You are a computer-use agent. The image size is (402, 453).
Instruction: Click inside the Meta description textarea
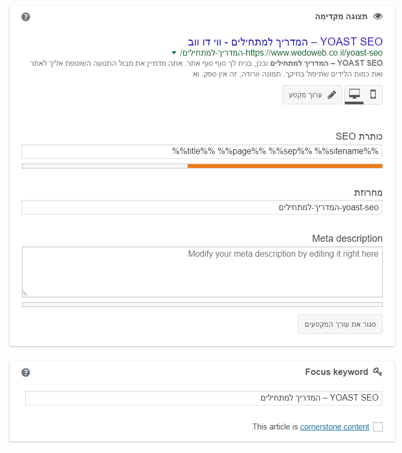click(202, 272)
